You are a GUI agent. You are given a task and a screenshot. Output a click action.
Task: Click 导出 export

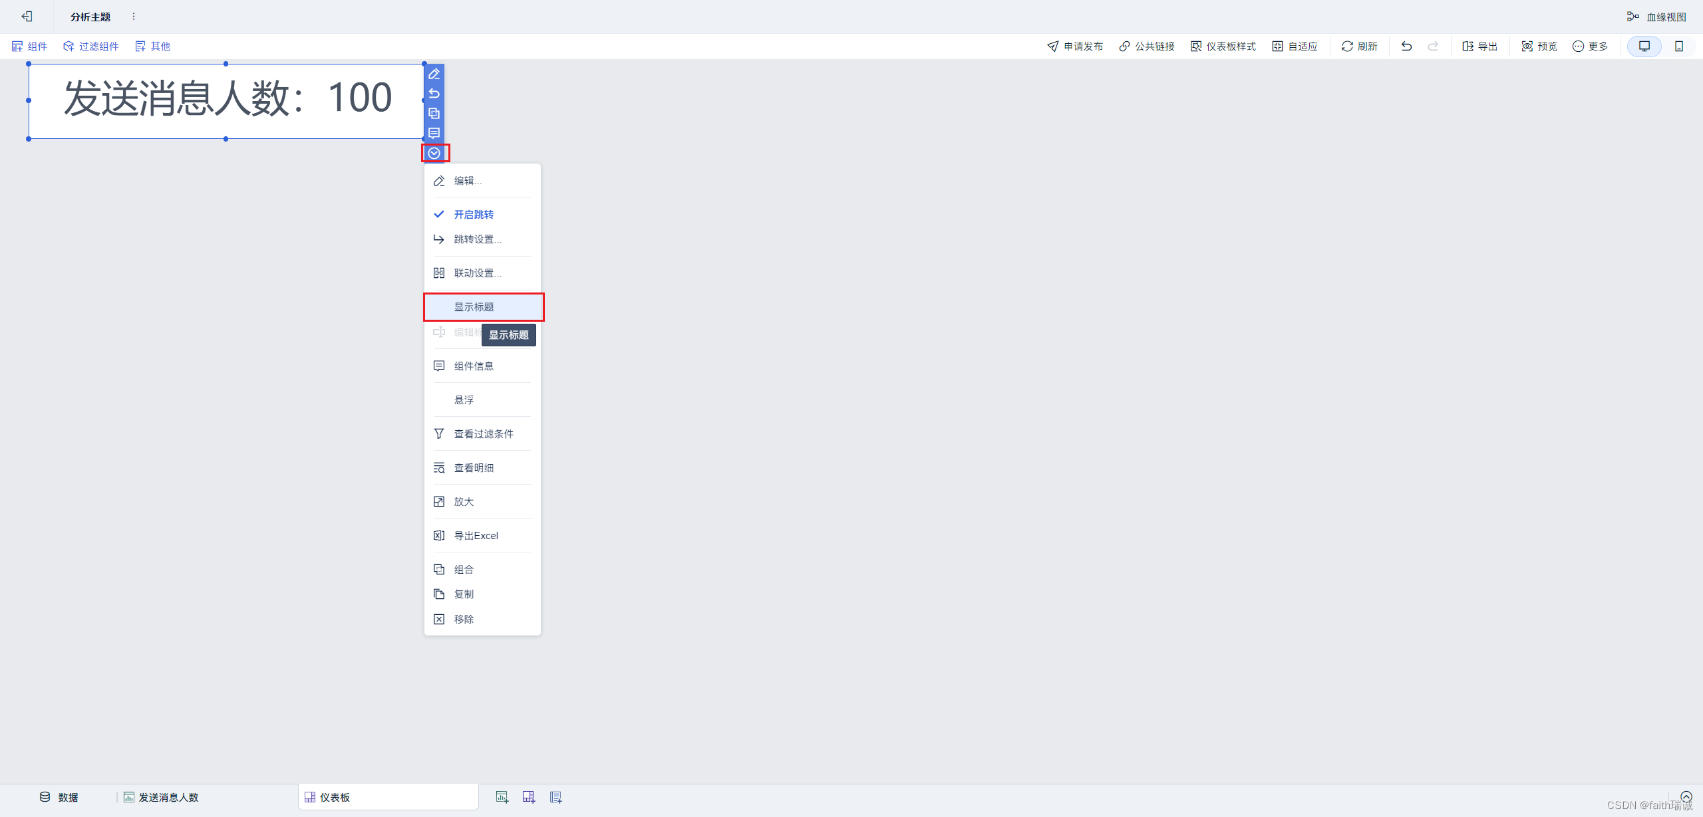(x=1479, y=46)
